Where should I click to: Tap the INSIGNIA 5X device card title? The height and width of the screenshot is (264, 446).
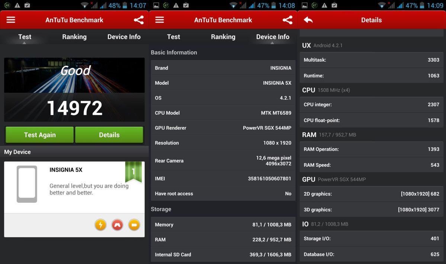66,170
